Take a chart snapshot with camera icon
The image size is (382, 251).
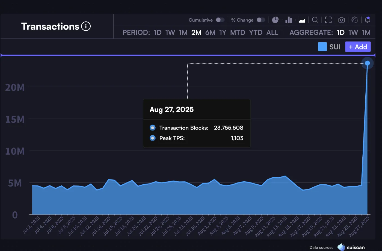point(341,20)
